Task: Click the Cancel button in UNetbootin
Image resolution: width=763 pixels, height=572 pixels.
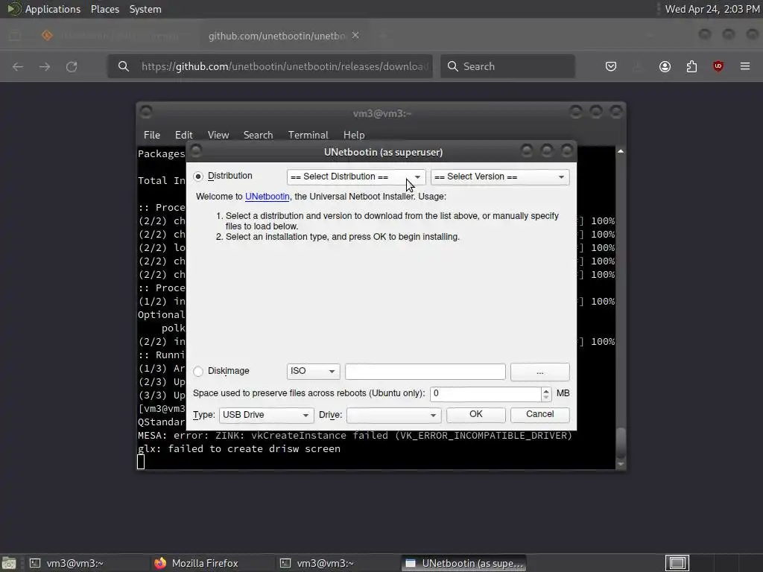Action: [x=539, y=414]
